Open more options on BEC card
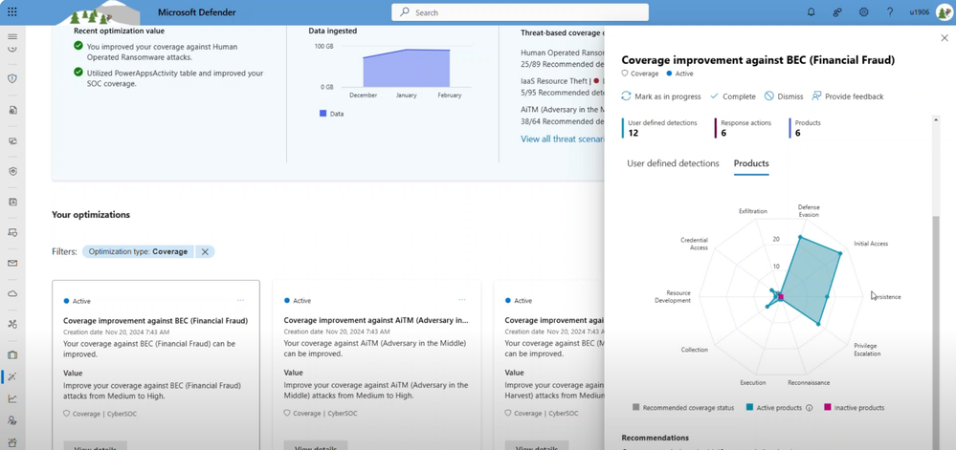This screenshot has width=956, height=450. (x=241, y=300)
